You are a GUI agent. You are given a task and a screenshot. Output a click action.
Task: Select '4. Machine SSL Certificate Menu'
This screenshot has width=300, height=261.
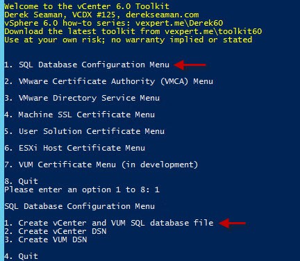click(79, 115)
